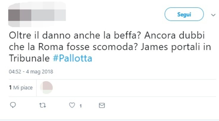Send tweet via direct message envelope icon
The width and height of the screenshot is (219, 121).
pyautogui.click(x=102, y=105)
